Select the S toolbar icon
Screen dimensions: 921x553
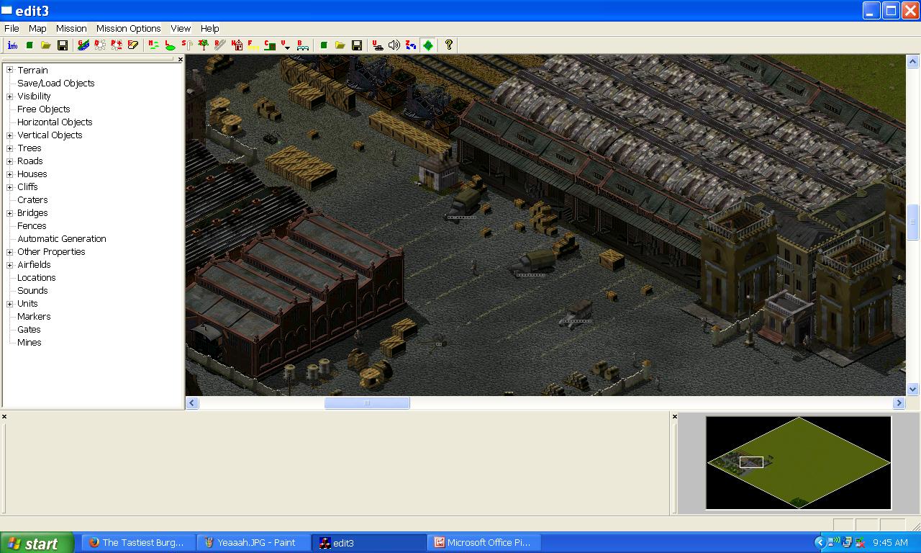click(187, 45)
